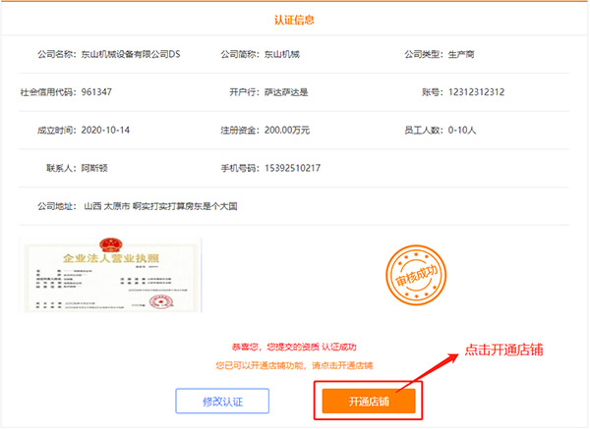
Task: Click the red 认证成功 congratulation message
Action: [294, 347]
